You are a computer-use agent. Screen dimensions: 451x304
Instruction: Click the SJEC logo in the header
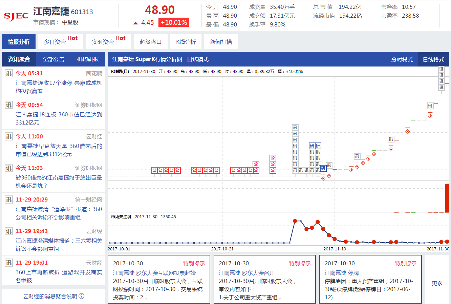(16, 15)
